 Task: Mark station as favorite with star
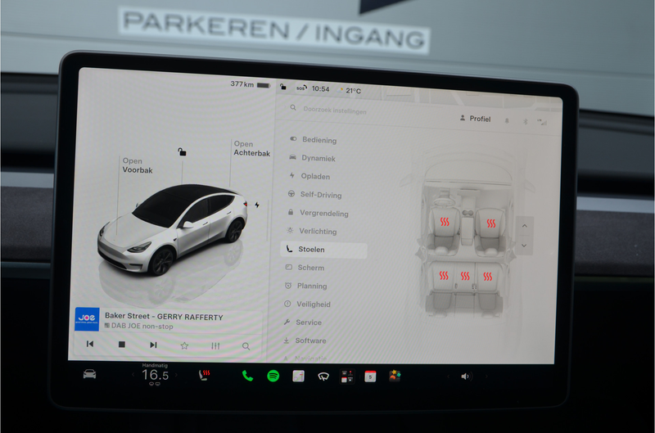[184, 345]
